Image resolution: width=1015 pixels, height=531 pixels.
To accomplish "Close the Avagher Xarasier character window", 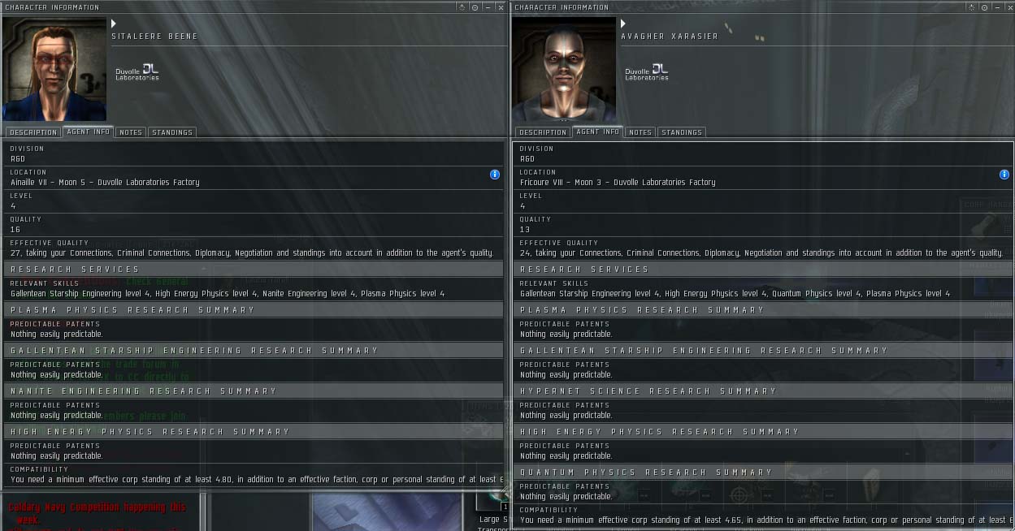I will (1009, 7).
